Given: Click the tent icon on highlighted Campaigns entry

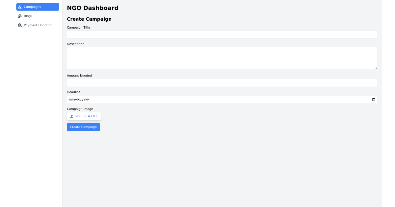Looking at the screenshot, I should 20,7.
